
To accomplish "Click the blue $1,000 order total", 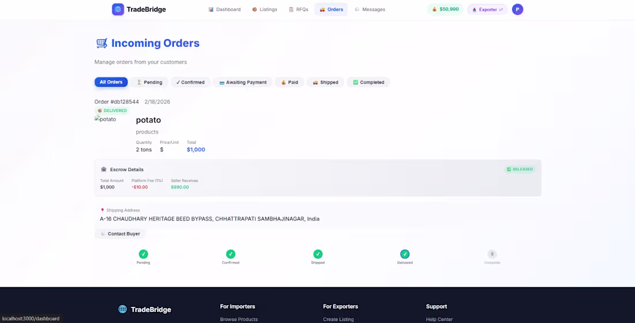I will pos(196,150).
